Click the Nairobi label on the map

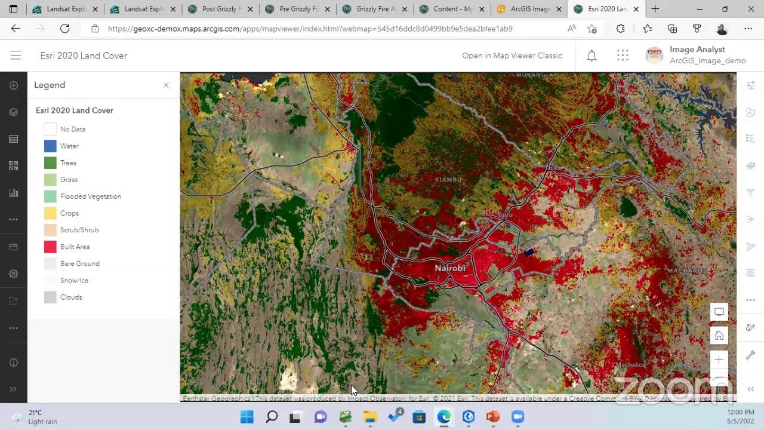[x=450, y=268]
